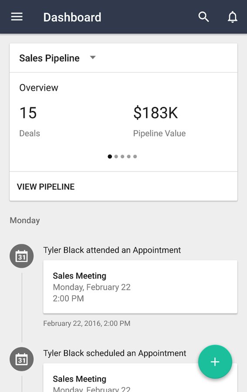This screenshot has height=392, width=247.
Task: Open notifications bell icon
Action: click(x=233, y=17)
